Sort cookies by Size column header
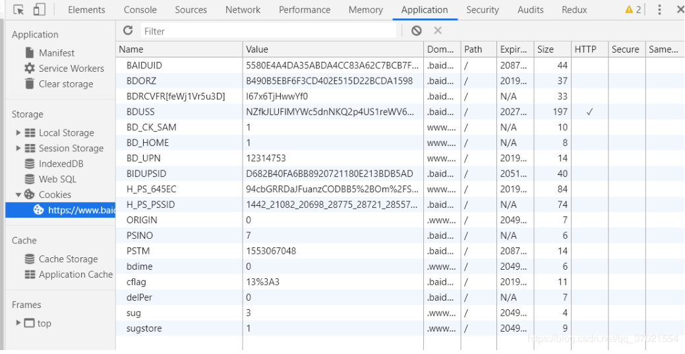This screenshot has width=685, height=354. [552, 49]
